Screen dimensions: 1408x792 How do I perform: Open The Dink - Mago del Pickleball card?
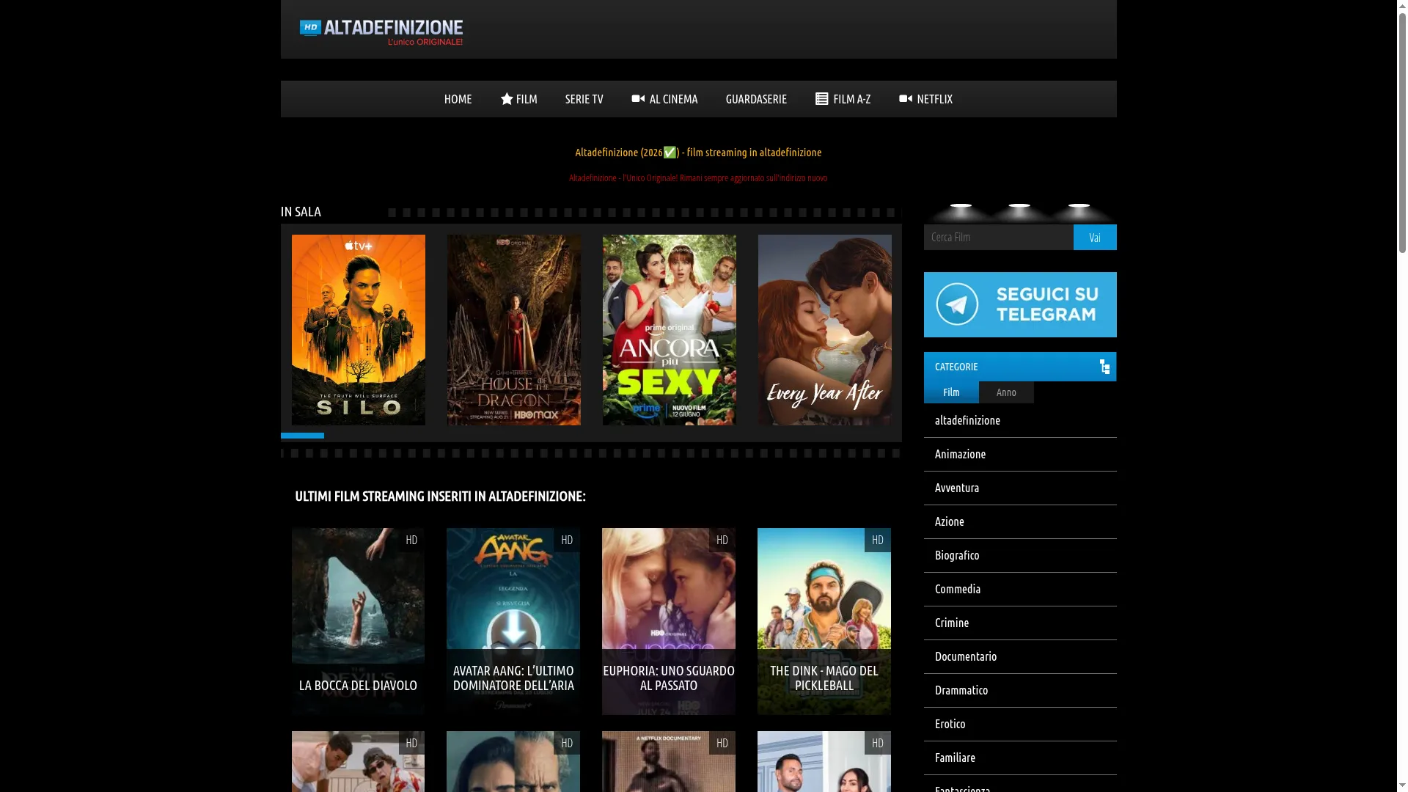click(x=824, y=621)
